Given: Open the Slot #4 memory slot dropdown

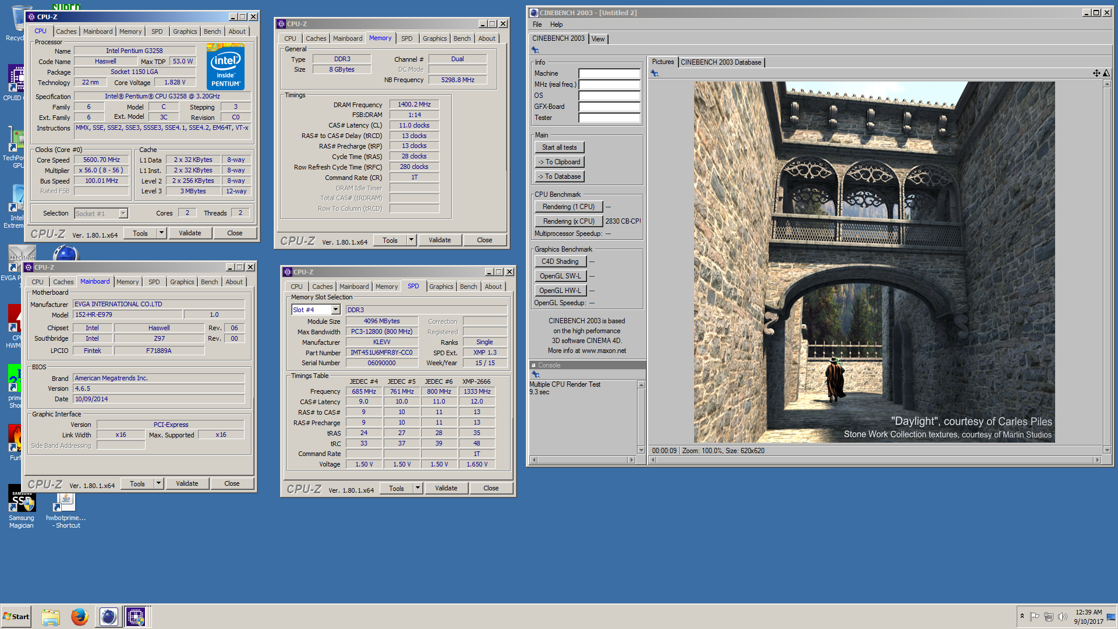Looking at the screenshot, I should [336, 310].
